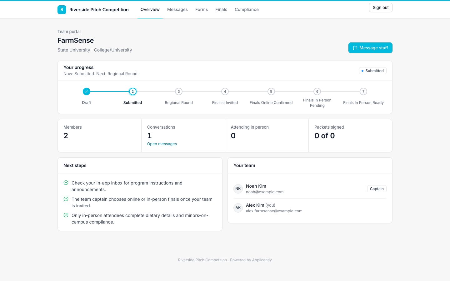450x281 pixels.
Task: Click the Your team heading
Action: (244, 165)
